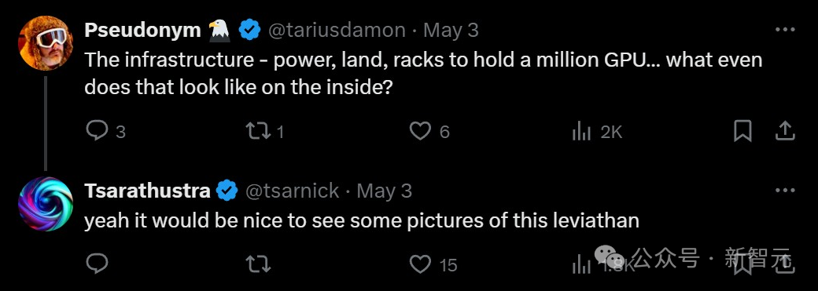Share Pseudonym's tweet via share icon

point(784,131)
